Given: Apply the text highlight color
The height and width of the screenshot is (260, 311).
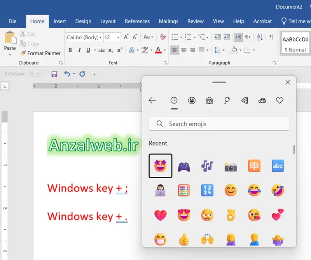Looking at the screenshot, I should click(145, 50).
